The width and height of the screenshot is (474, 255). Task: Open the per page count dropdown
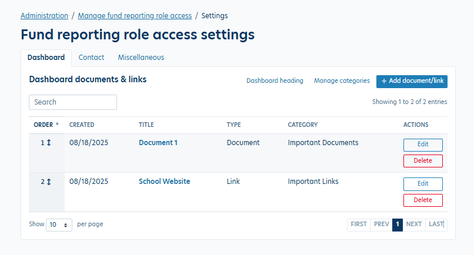pyautogui.click(x=59, y=224)
